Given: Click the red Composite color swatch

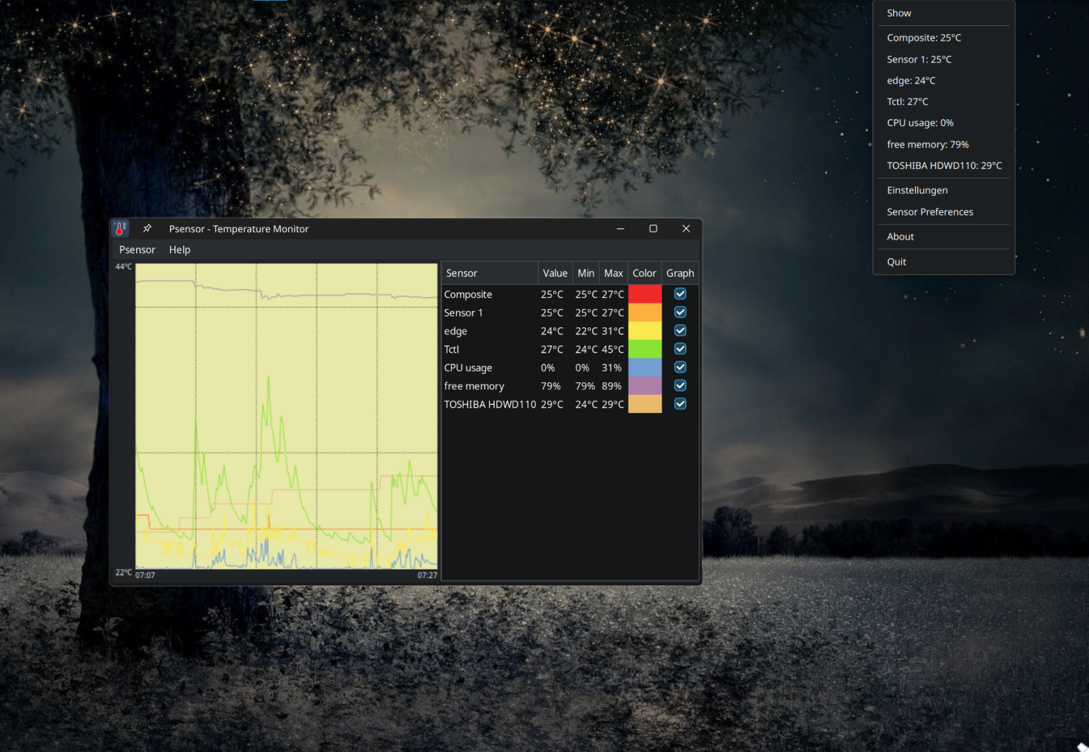Looking at the screenshot, I should pos(645,294).
